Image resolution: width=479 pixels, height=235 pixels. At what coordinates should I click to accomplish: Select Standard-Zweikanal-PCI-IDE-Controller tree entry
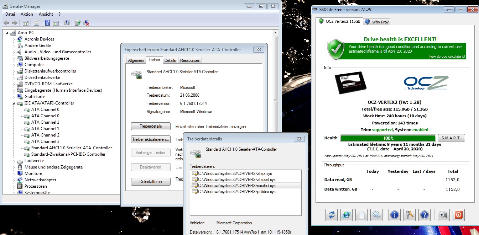(68, 154)
